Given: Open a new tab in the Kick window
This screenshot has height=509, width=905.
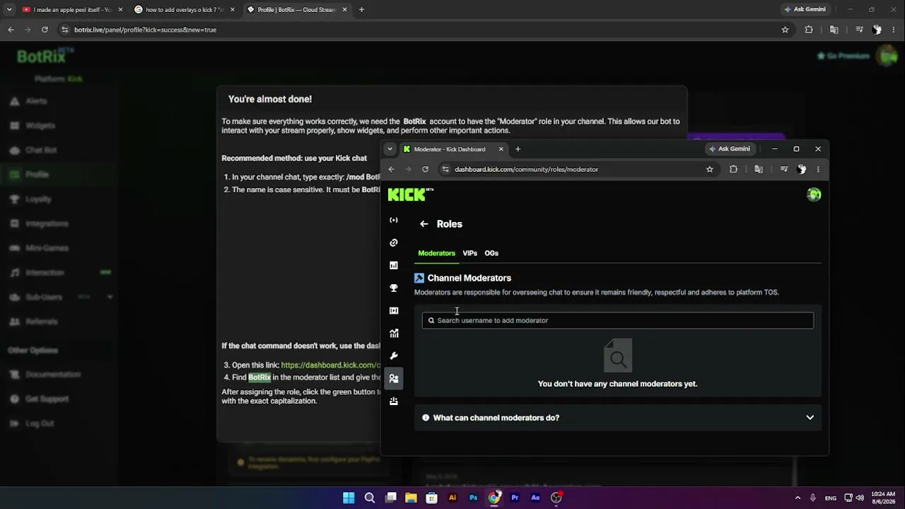Looking at the screenshot, I should click(518, 149).
